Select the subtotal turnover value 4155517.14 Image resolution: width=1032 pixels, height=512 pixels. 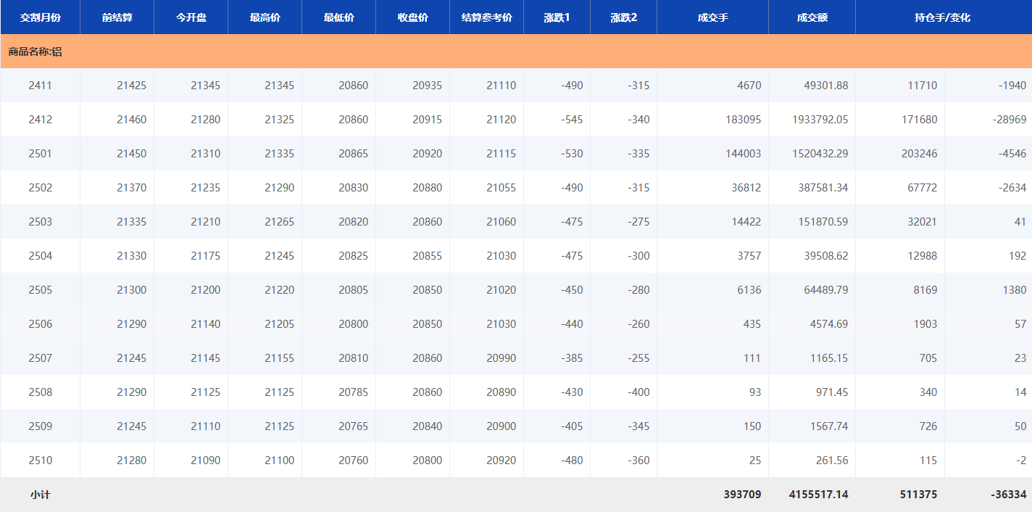[x=818, y=495]
